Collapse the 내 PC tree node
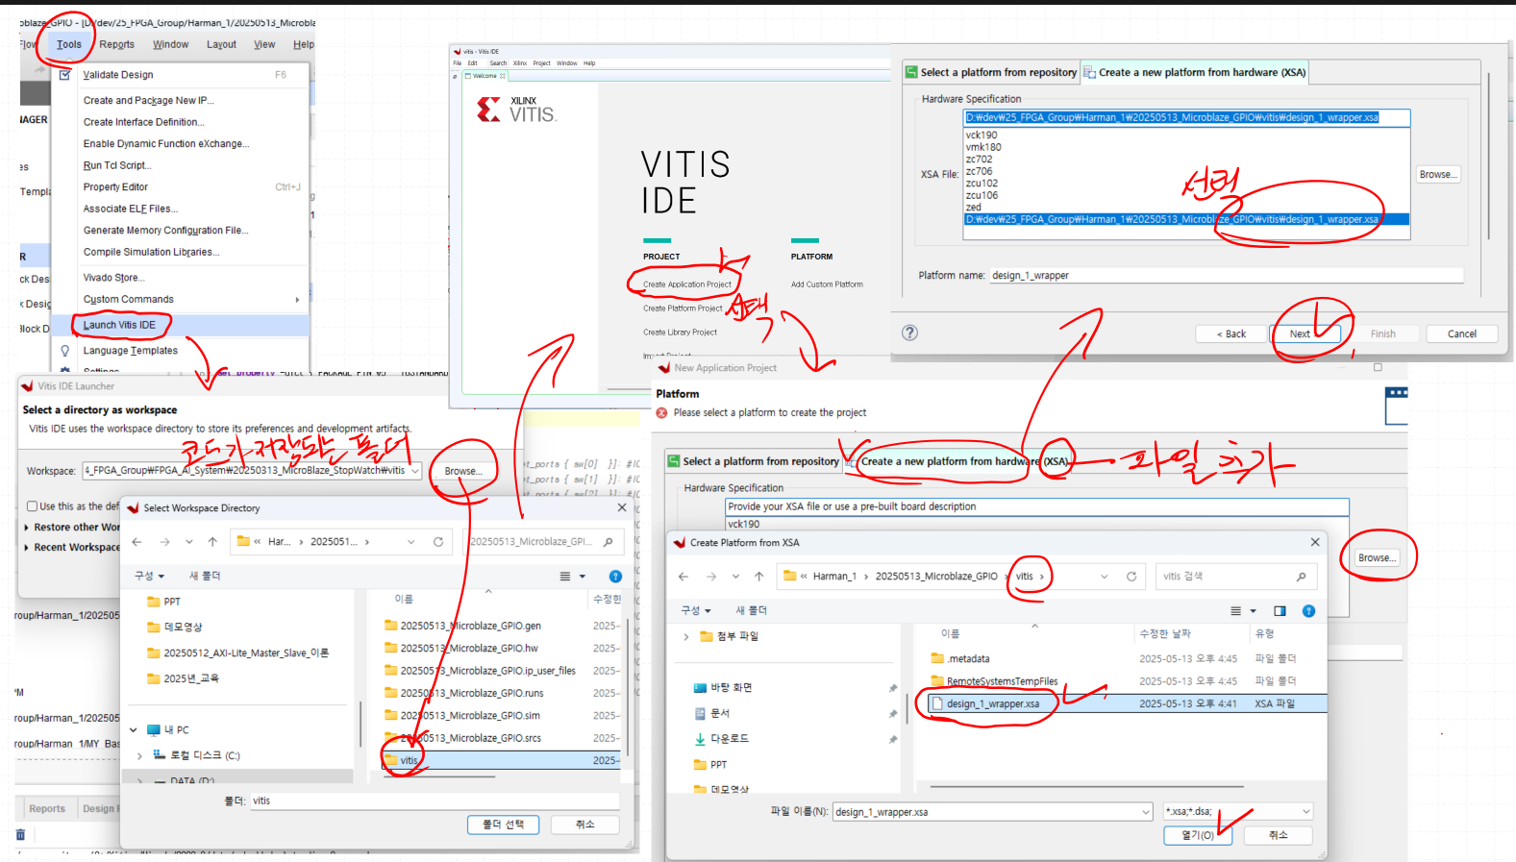This screenshot has height=862, width=1516. (134, 730)
